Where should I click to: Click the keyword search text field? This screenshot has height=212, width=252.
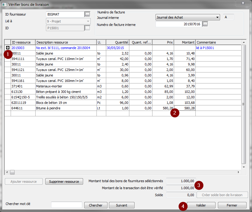tap(67, 205)
